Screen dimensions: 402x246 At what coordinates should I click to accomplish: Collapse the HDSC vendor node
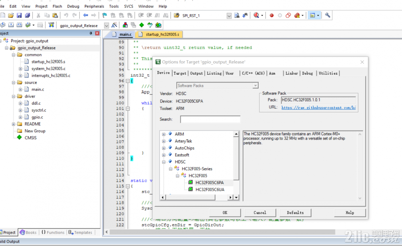[x=164, y=162]
